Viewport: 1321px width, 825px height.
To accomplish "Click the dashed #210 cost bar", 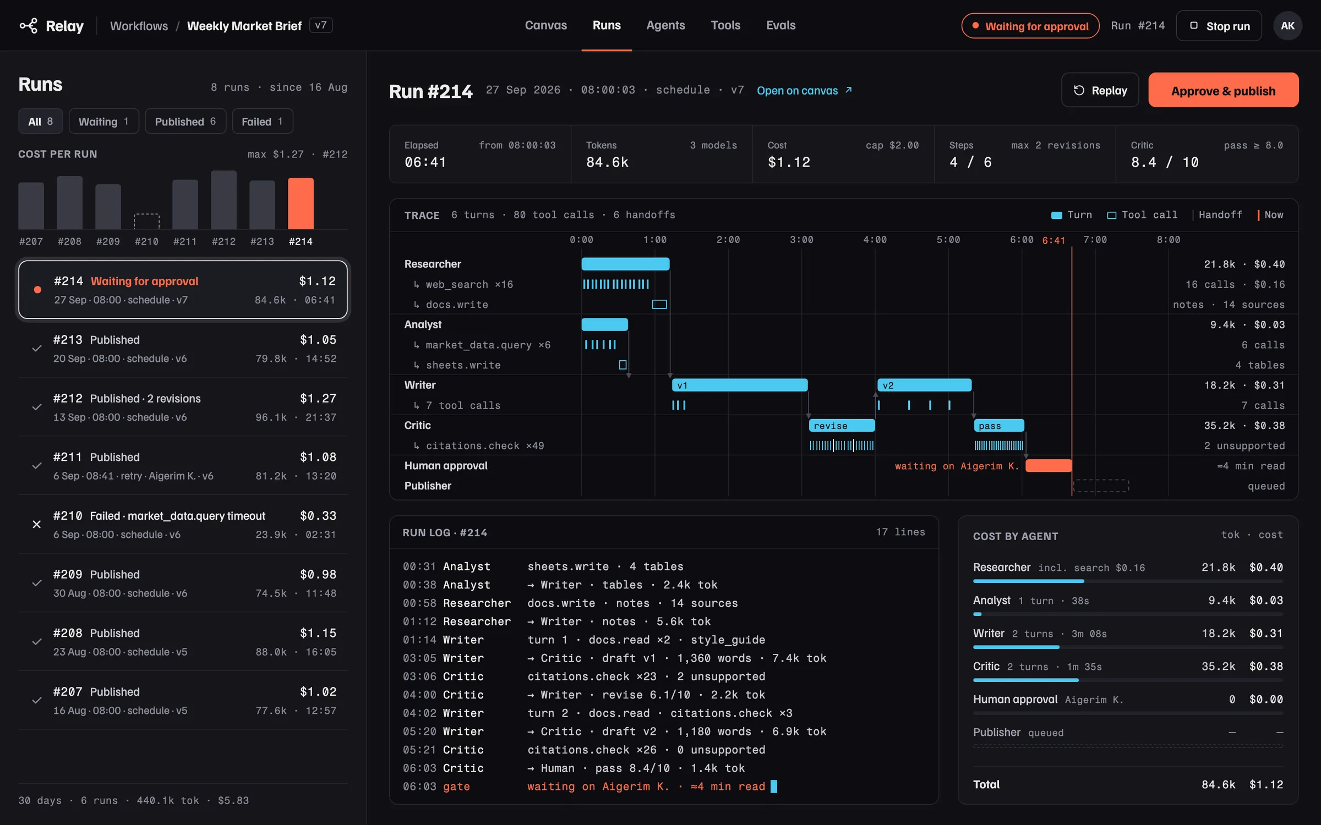I will coord(146,221).
